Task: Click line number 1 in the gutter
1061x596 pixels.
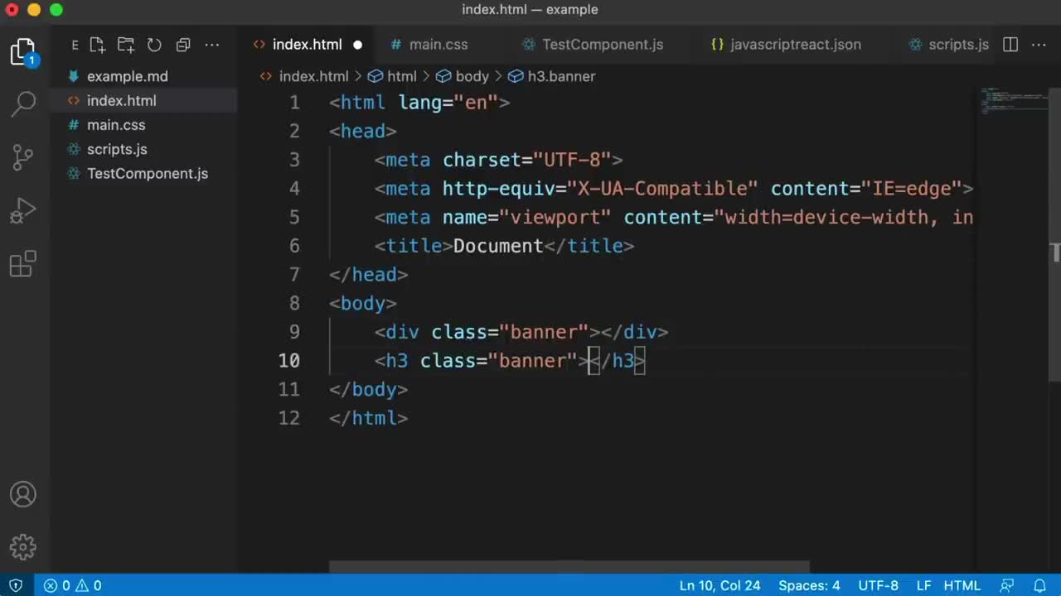Action: (294, 103)
